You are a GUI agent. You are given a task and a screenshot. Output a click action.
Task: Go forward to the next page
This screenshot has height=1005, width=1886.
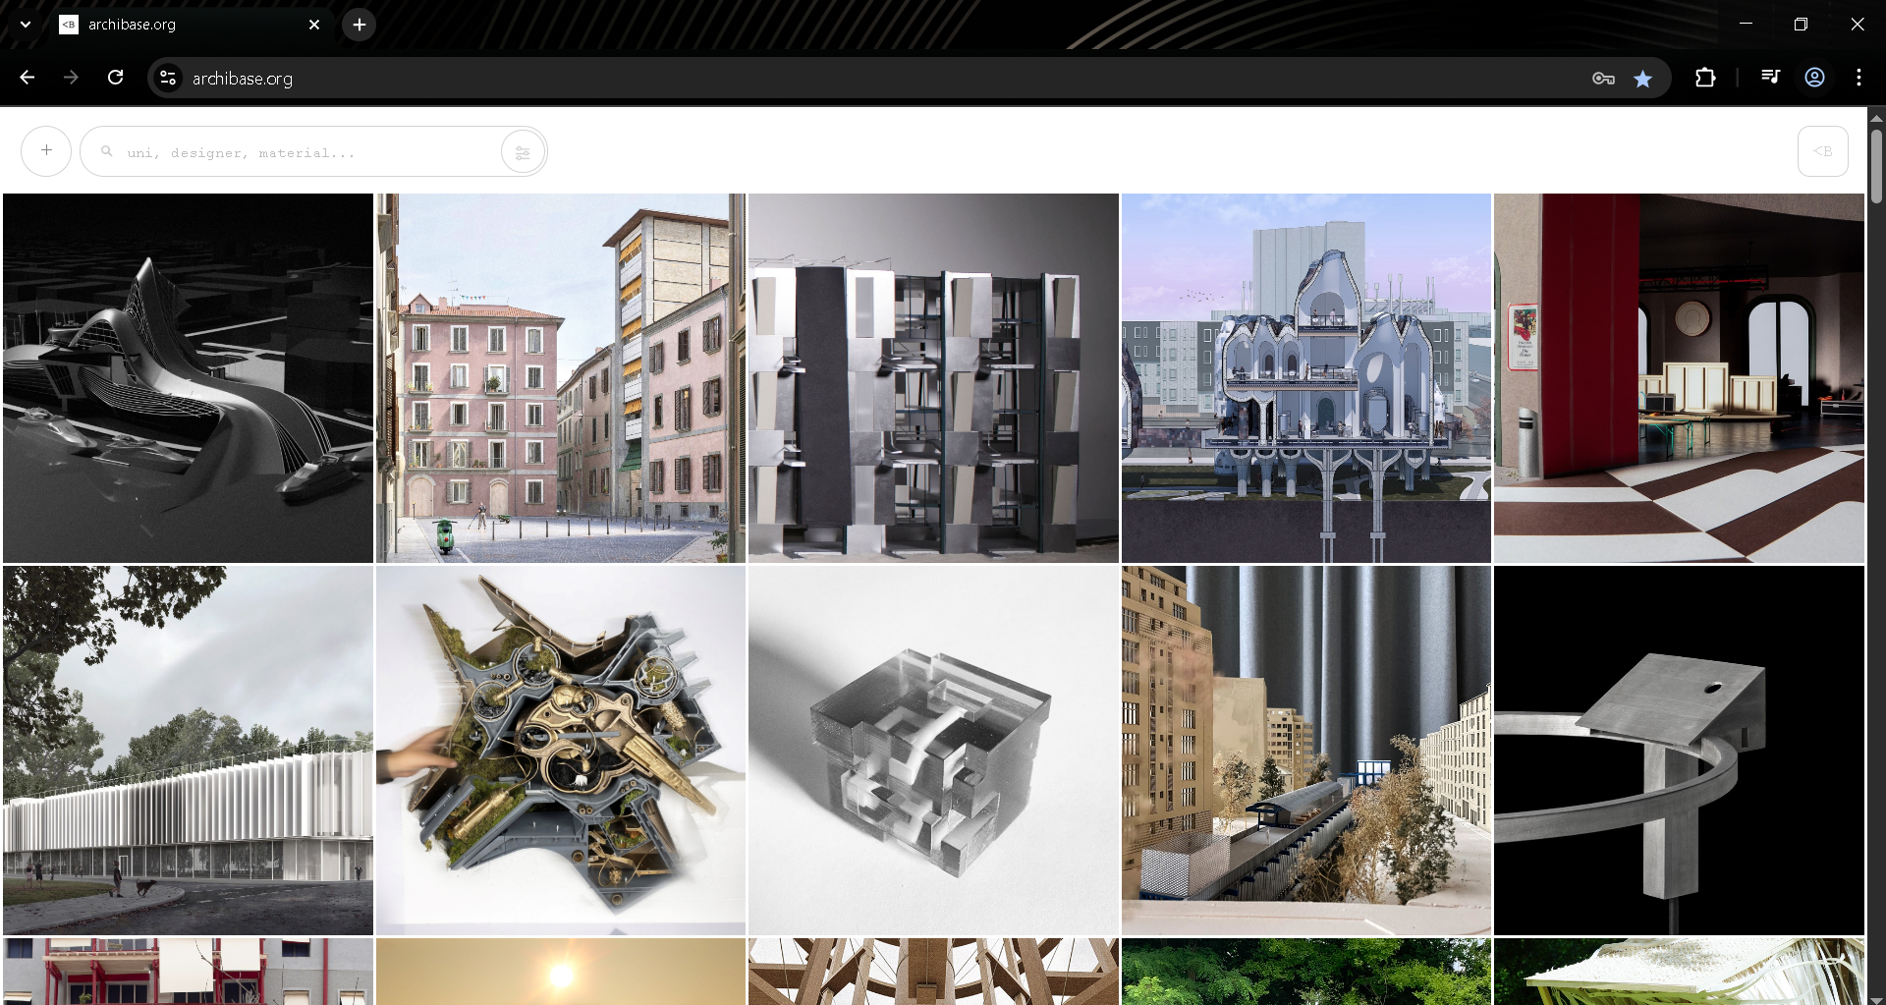pyautogui.click(x=71, y=78)
